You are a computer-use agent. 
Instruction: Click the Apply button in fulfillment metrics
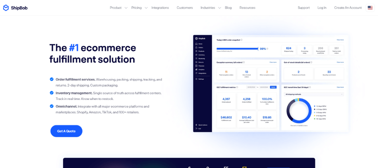[x=273, y=87]
